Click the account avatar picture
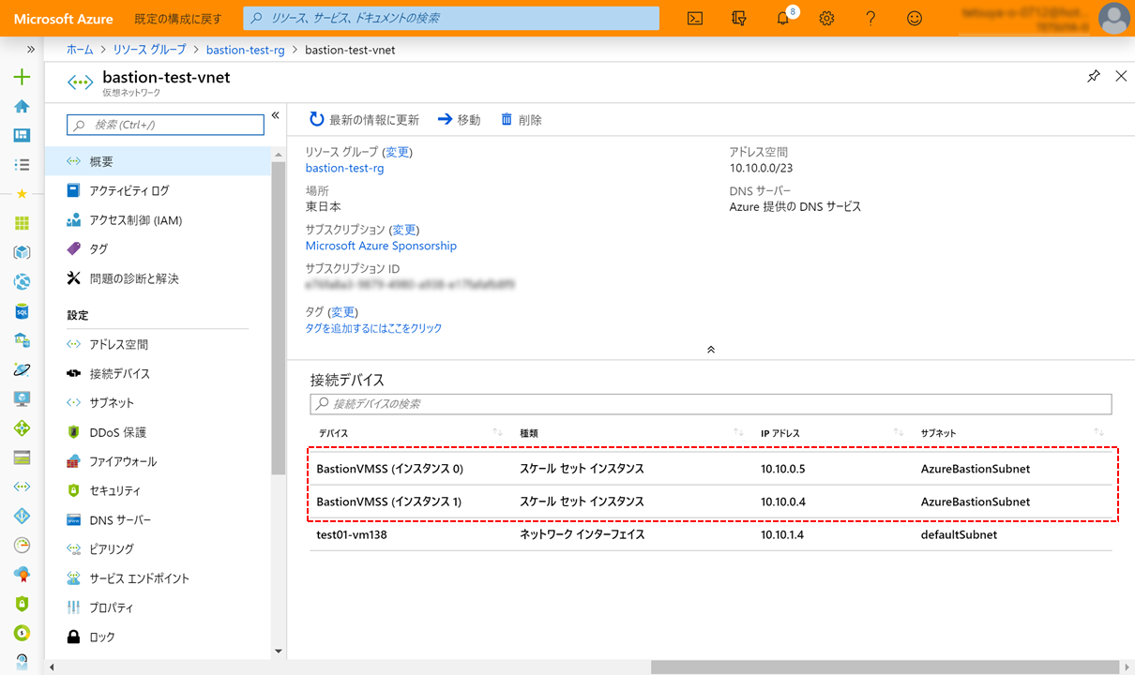This screenshot has width=1135, height=675. pyautogui.click(x=1113, y=18)
